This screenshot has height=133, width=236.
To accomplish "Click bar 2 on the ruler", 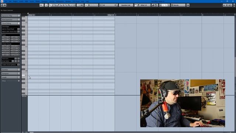I will pos(115,15).
